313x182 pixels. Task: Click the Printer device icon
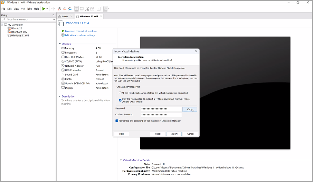pyautogui.click(x=63, y=79)
